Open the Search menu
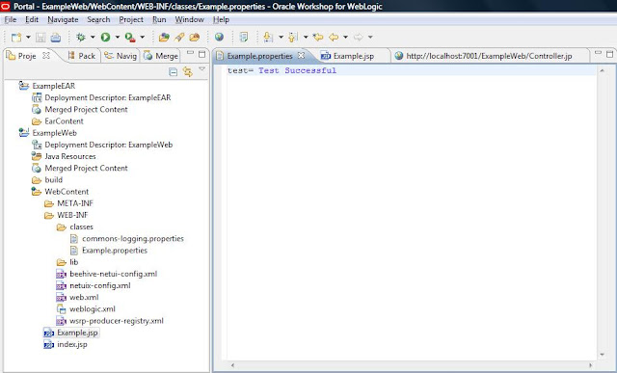 tap(98, 19)
